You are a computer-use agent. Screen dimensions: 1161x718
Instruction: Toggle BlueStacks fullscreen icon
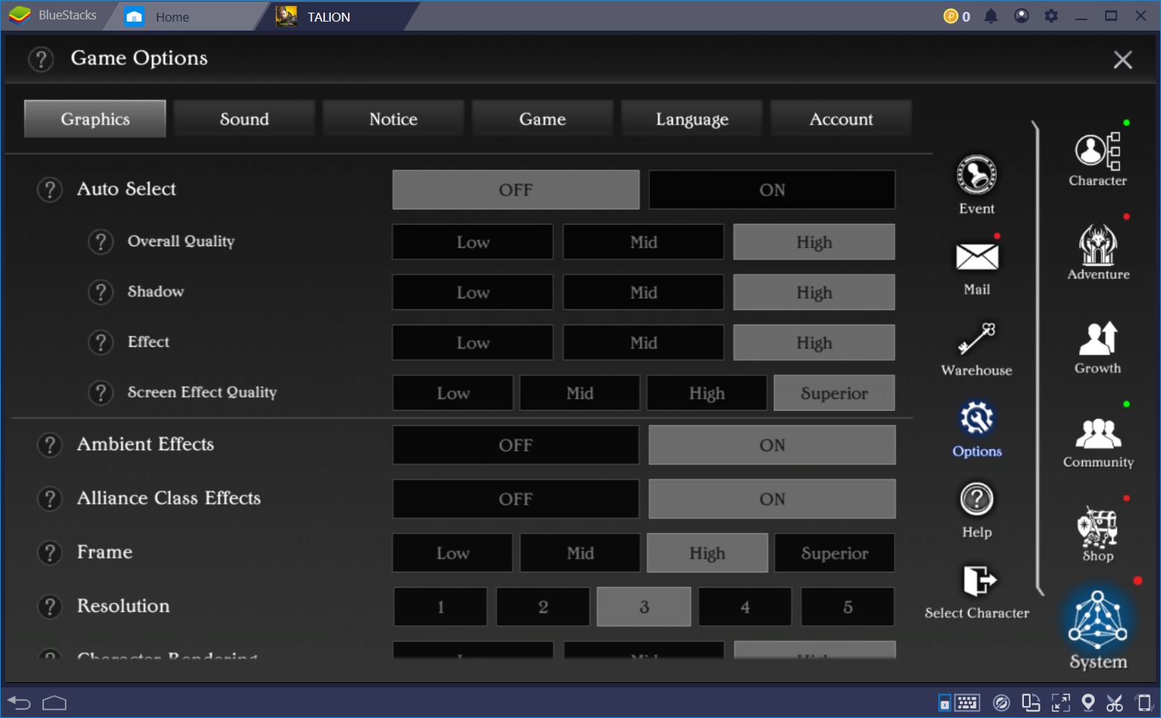(x=1060, y=702)
